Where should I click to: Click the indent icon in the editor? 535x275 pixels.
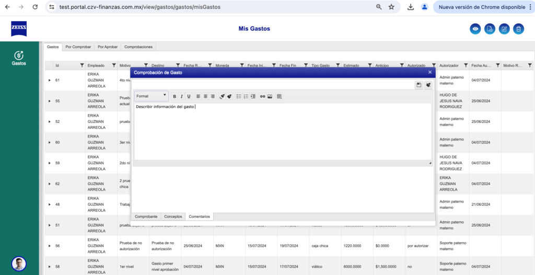click(253, 96)
